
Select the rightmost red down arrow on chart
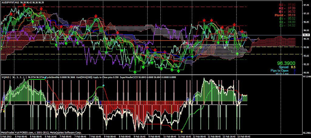242,31
